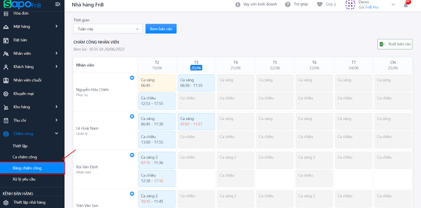
Task: Click the Gói FnB Pro plan label
Action: tap(368, 7)
